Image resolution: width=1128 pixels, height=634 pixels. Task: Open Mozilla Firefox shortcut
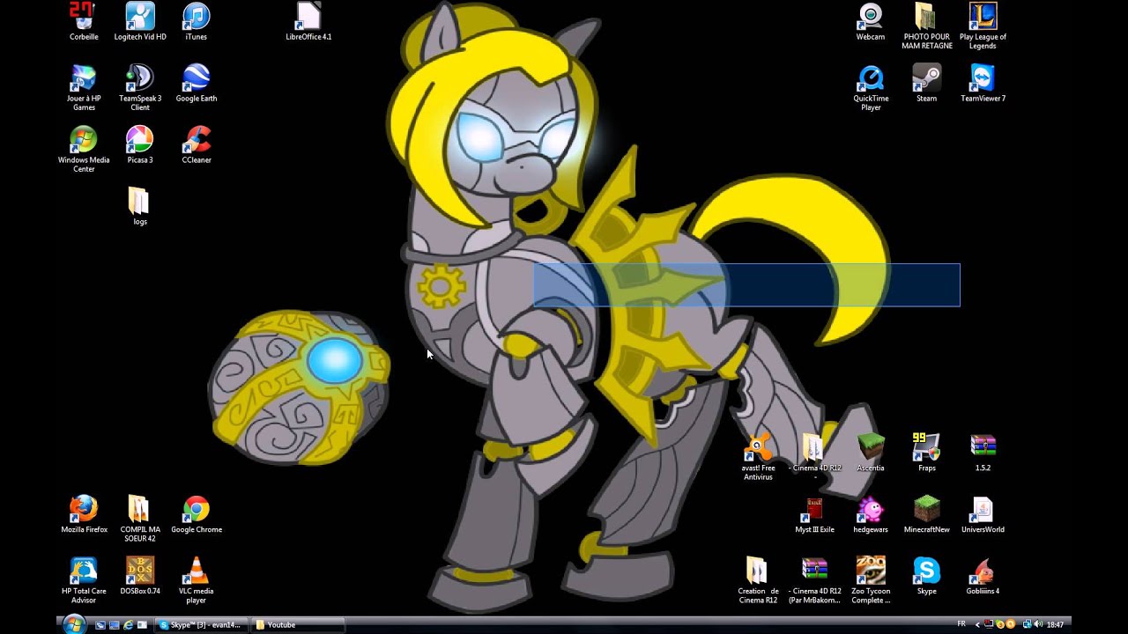[x=84, y=515]
